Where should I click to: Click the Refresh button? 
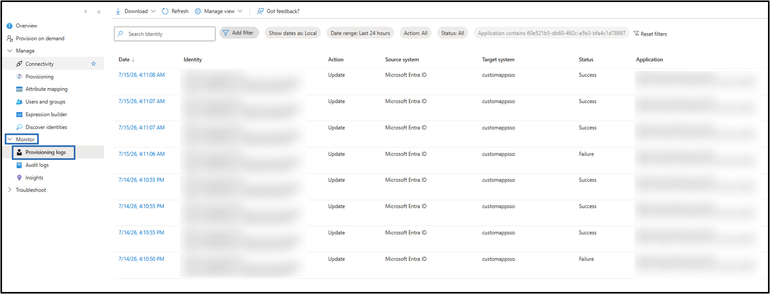coord(175,11)
